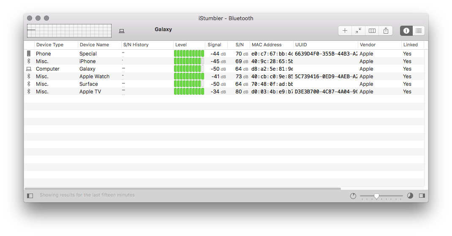Click the 73 dB S/N value
The width and height of the screenshot is (452, 236).
[x=242, y=77]
